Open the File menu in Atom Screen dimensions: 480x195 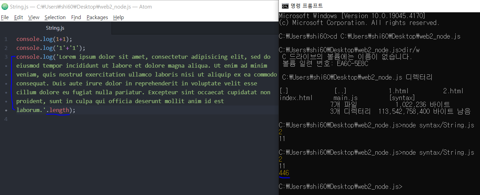click(5, 17)
